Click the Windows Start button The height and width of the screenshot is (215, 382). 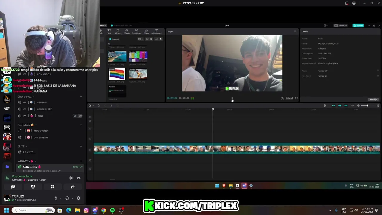(6, 210)
